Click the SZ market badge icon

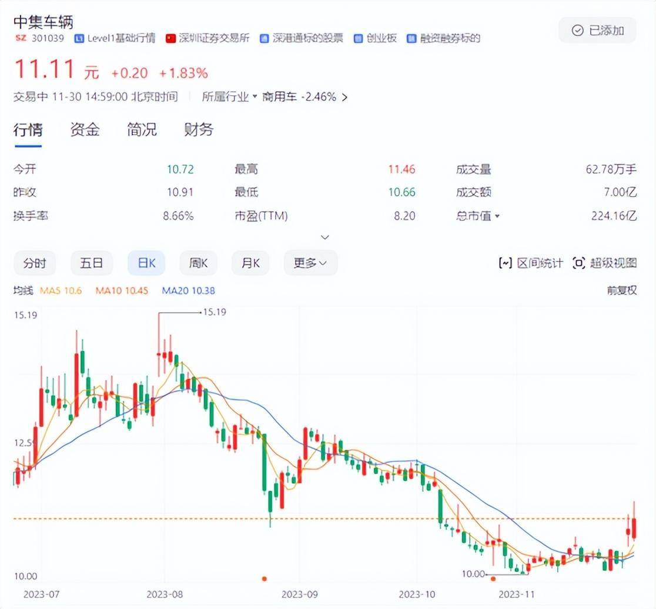click(21, 38)
